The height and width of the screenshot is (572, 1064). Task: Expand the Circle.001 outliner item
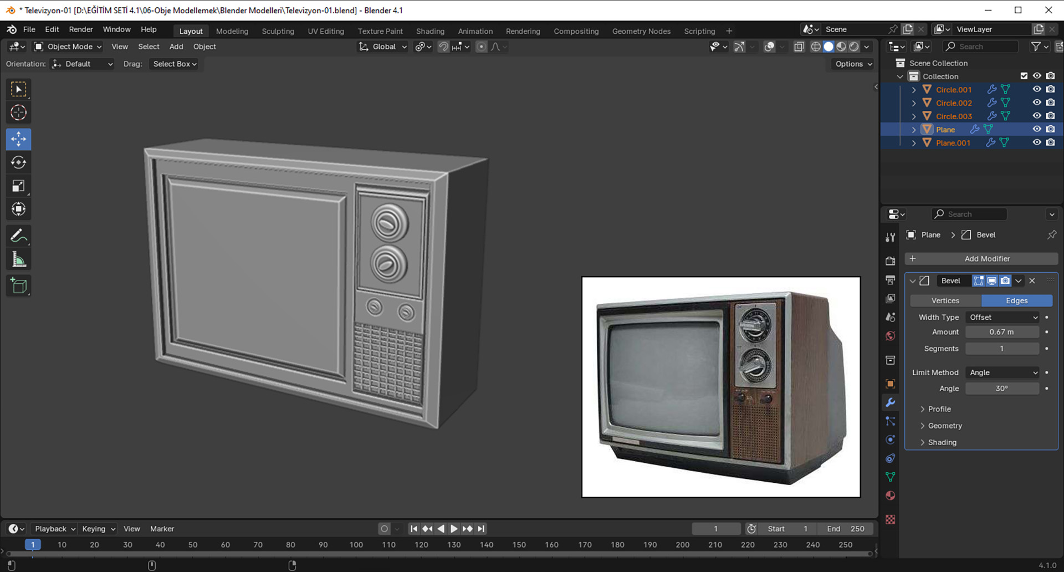914,90
